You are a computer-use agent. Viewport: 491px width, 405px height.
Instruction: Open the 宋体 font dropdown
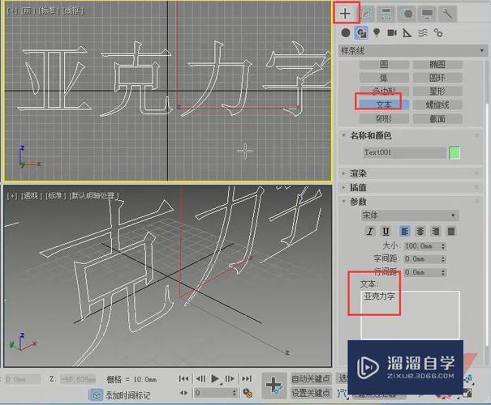pyautogui.click(x=410, y=215)
